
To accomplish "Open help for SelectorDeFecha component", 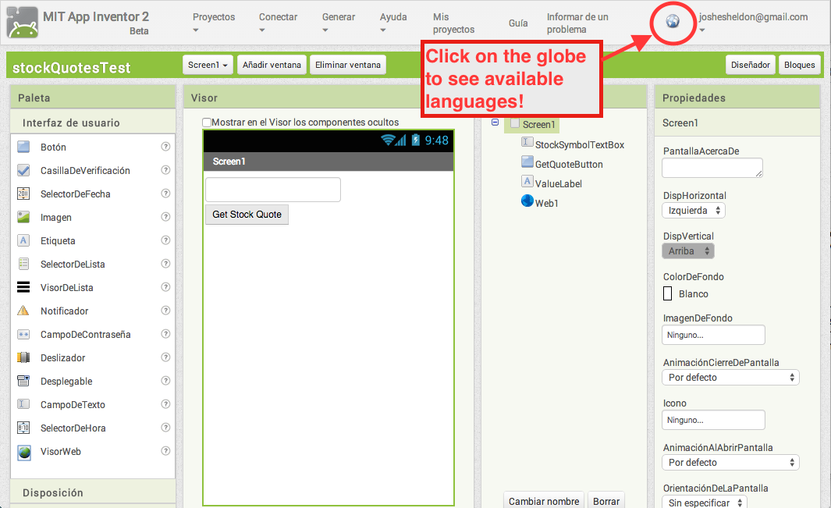I will pos(165,193).
